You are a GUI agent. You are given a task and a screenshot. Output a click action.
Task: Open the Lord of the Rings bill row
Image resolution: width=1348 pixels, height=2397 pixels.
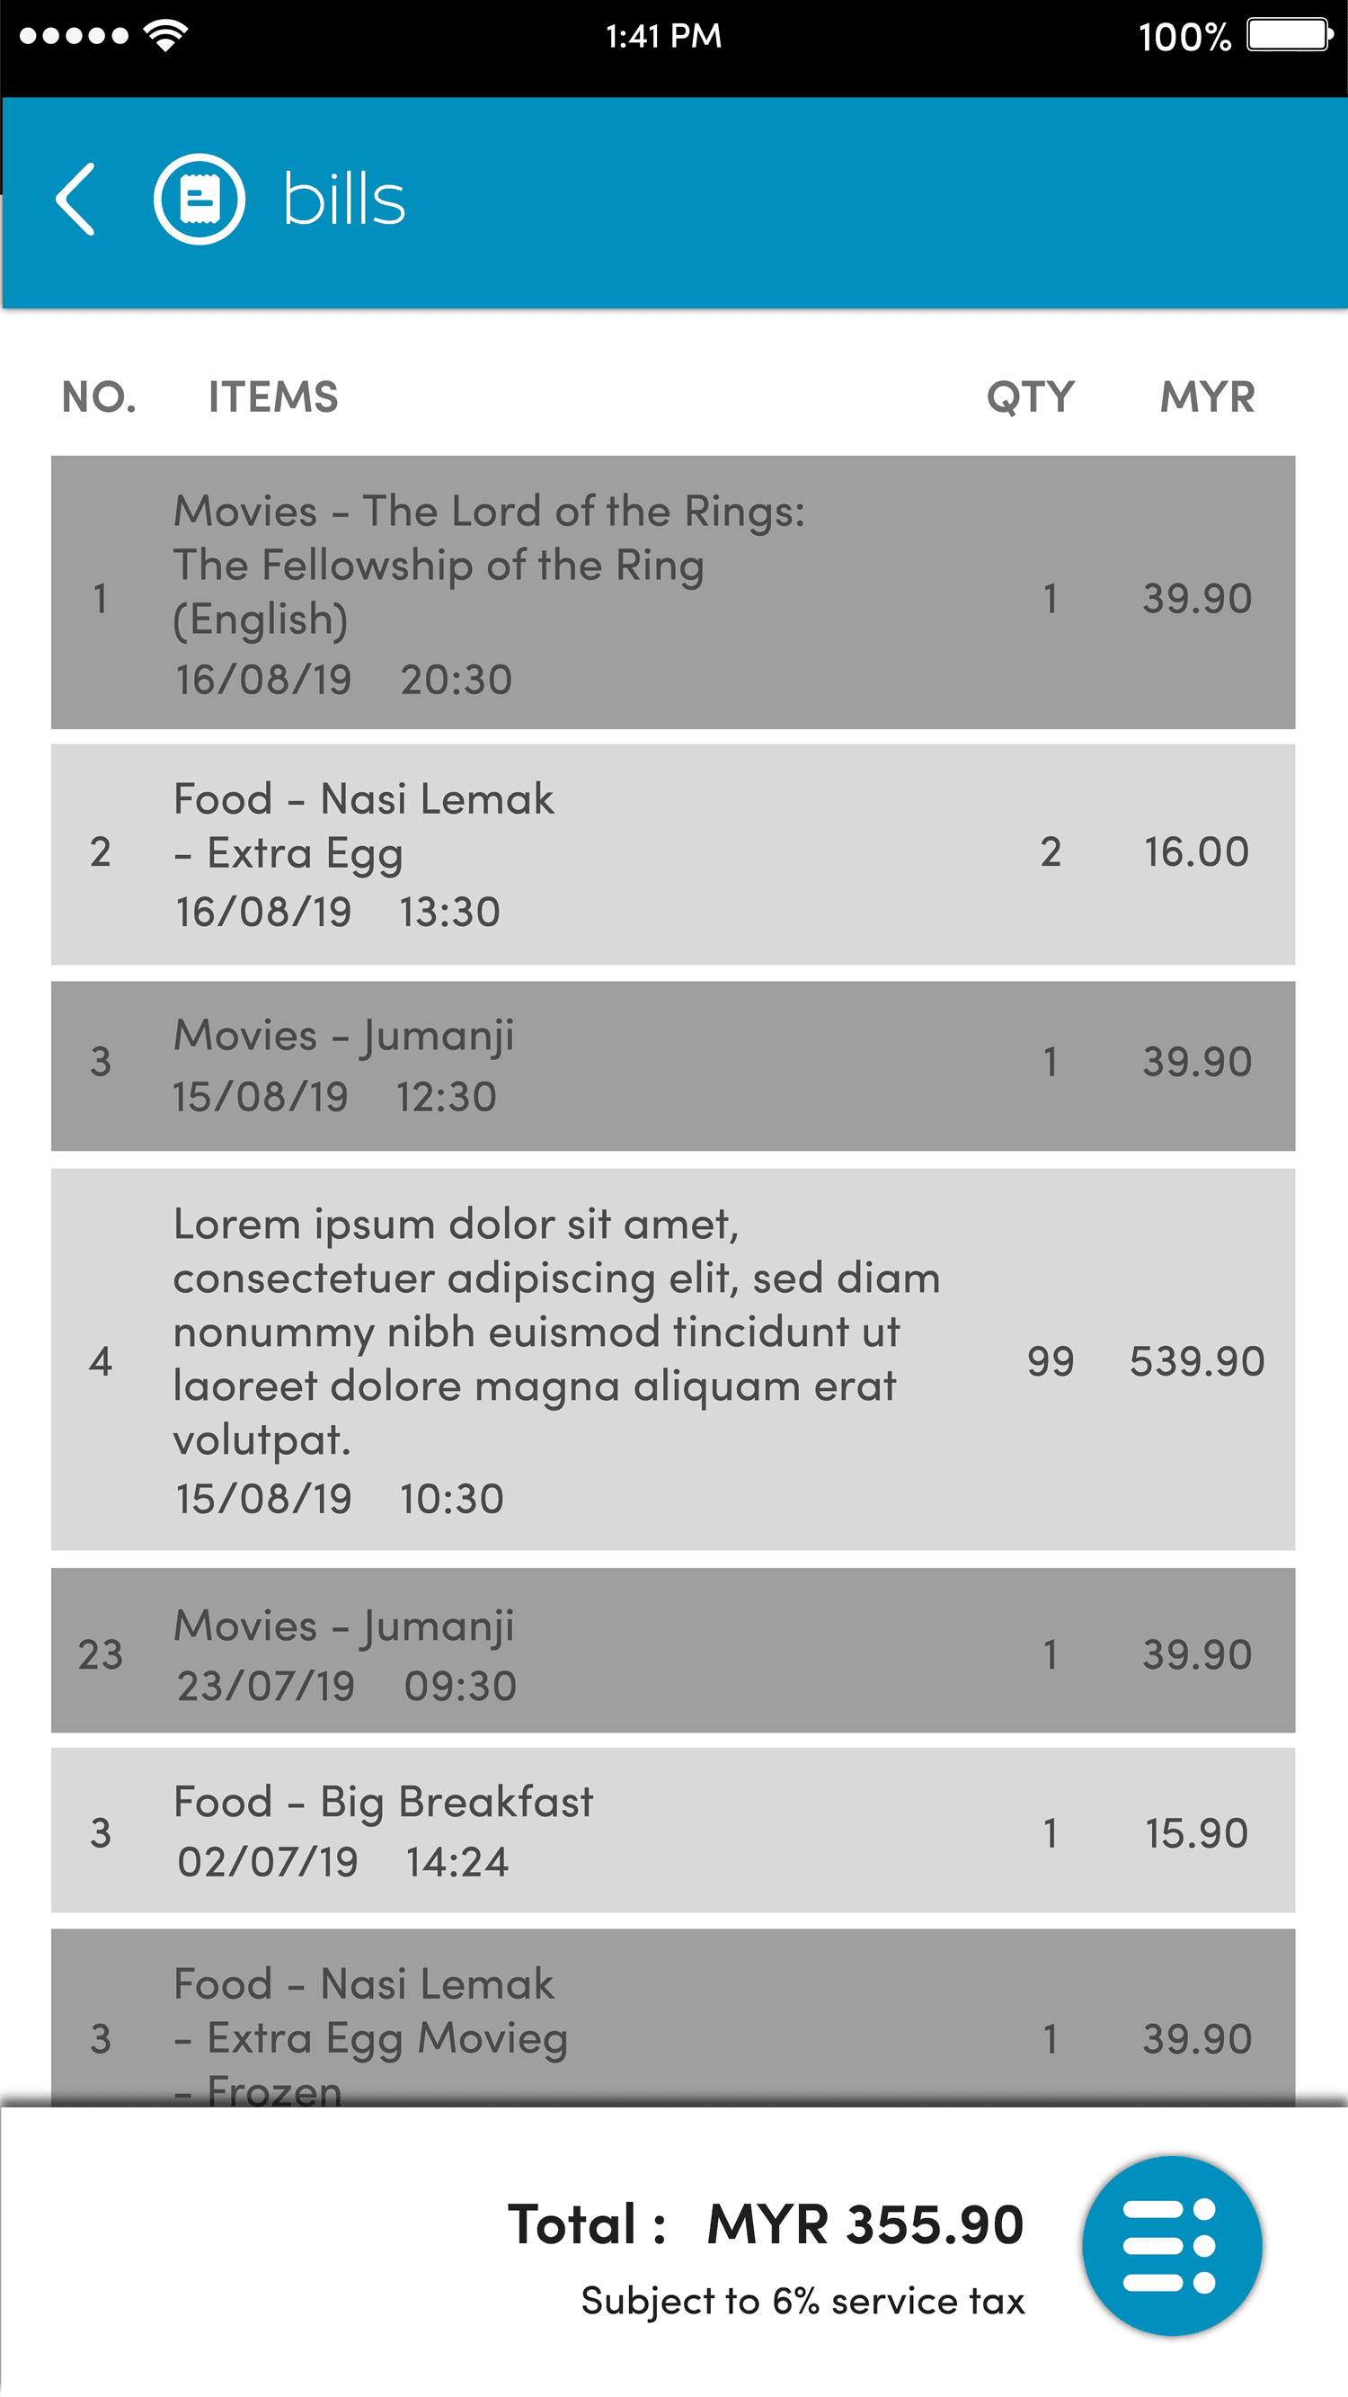(672, 592)
